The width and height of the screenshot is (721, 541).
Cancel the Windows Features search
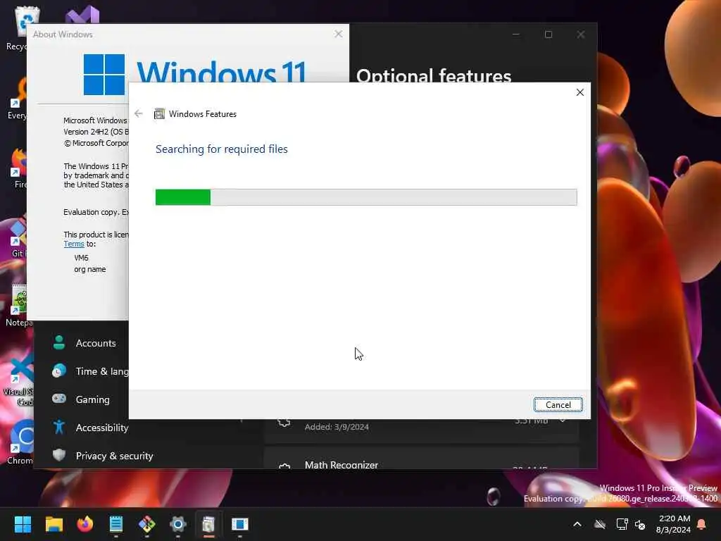(x=558, y=405)
